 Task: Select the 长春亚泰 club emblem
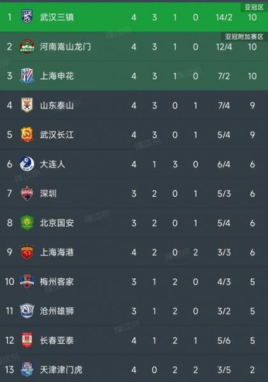[27, 341]
